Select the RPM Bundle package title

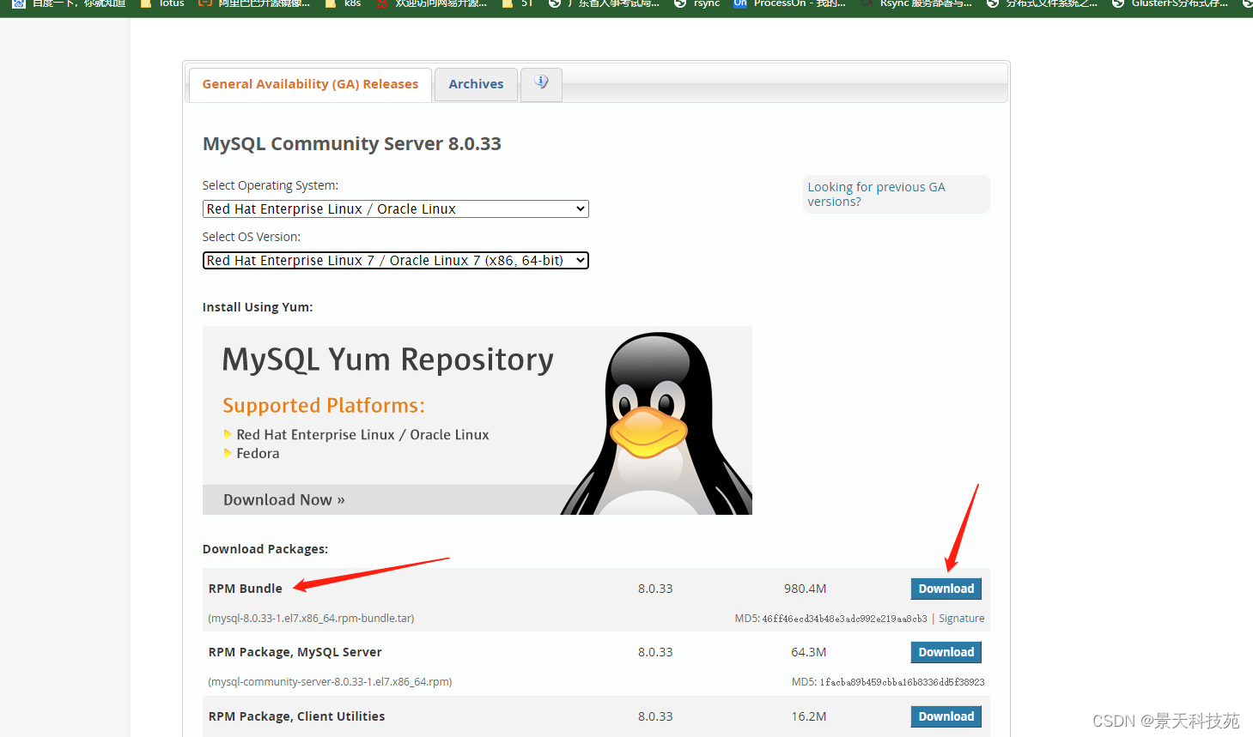245,589
